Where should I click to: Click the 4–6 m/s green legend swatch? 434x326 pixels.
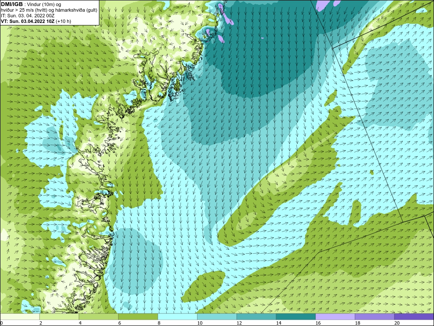point(99,316)
